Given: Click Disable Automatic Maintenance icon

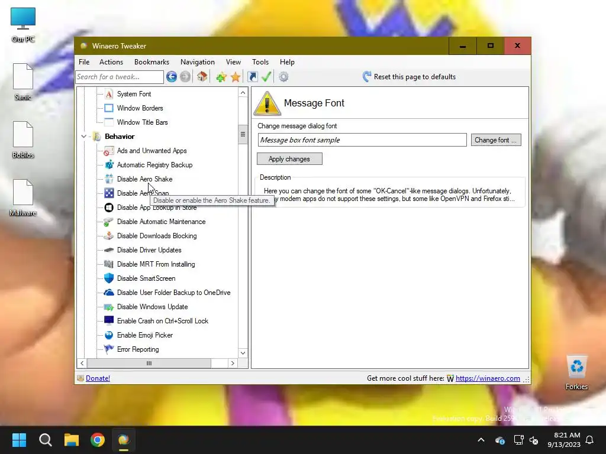Looking at the screenshot, I should click(x=109, y=222).
